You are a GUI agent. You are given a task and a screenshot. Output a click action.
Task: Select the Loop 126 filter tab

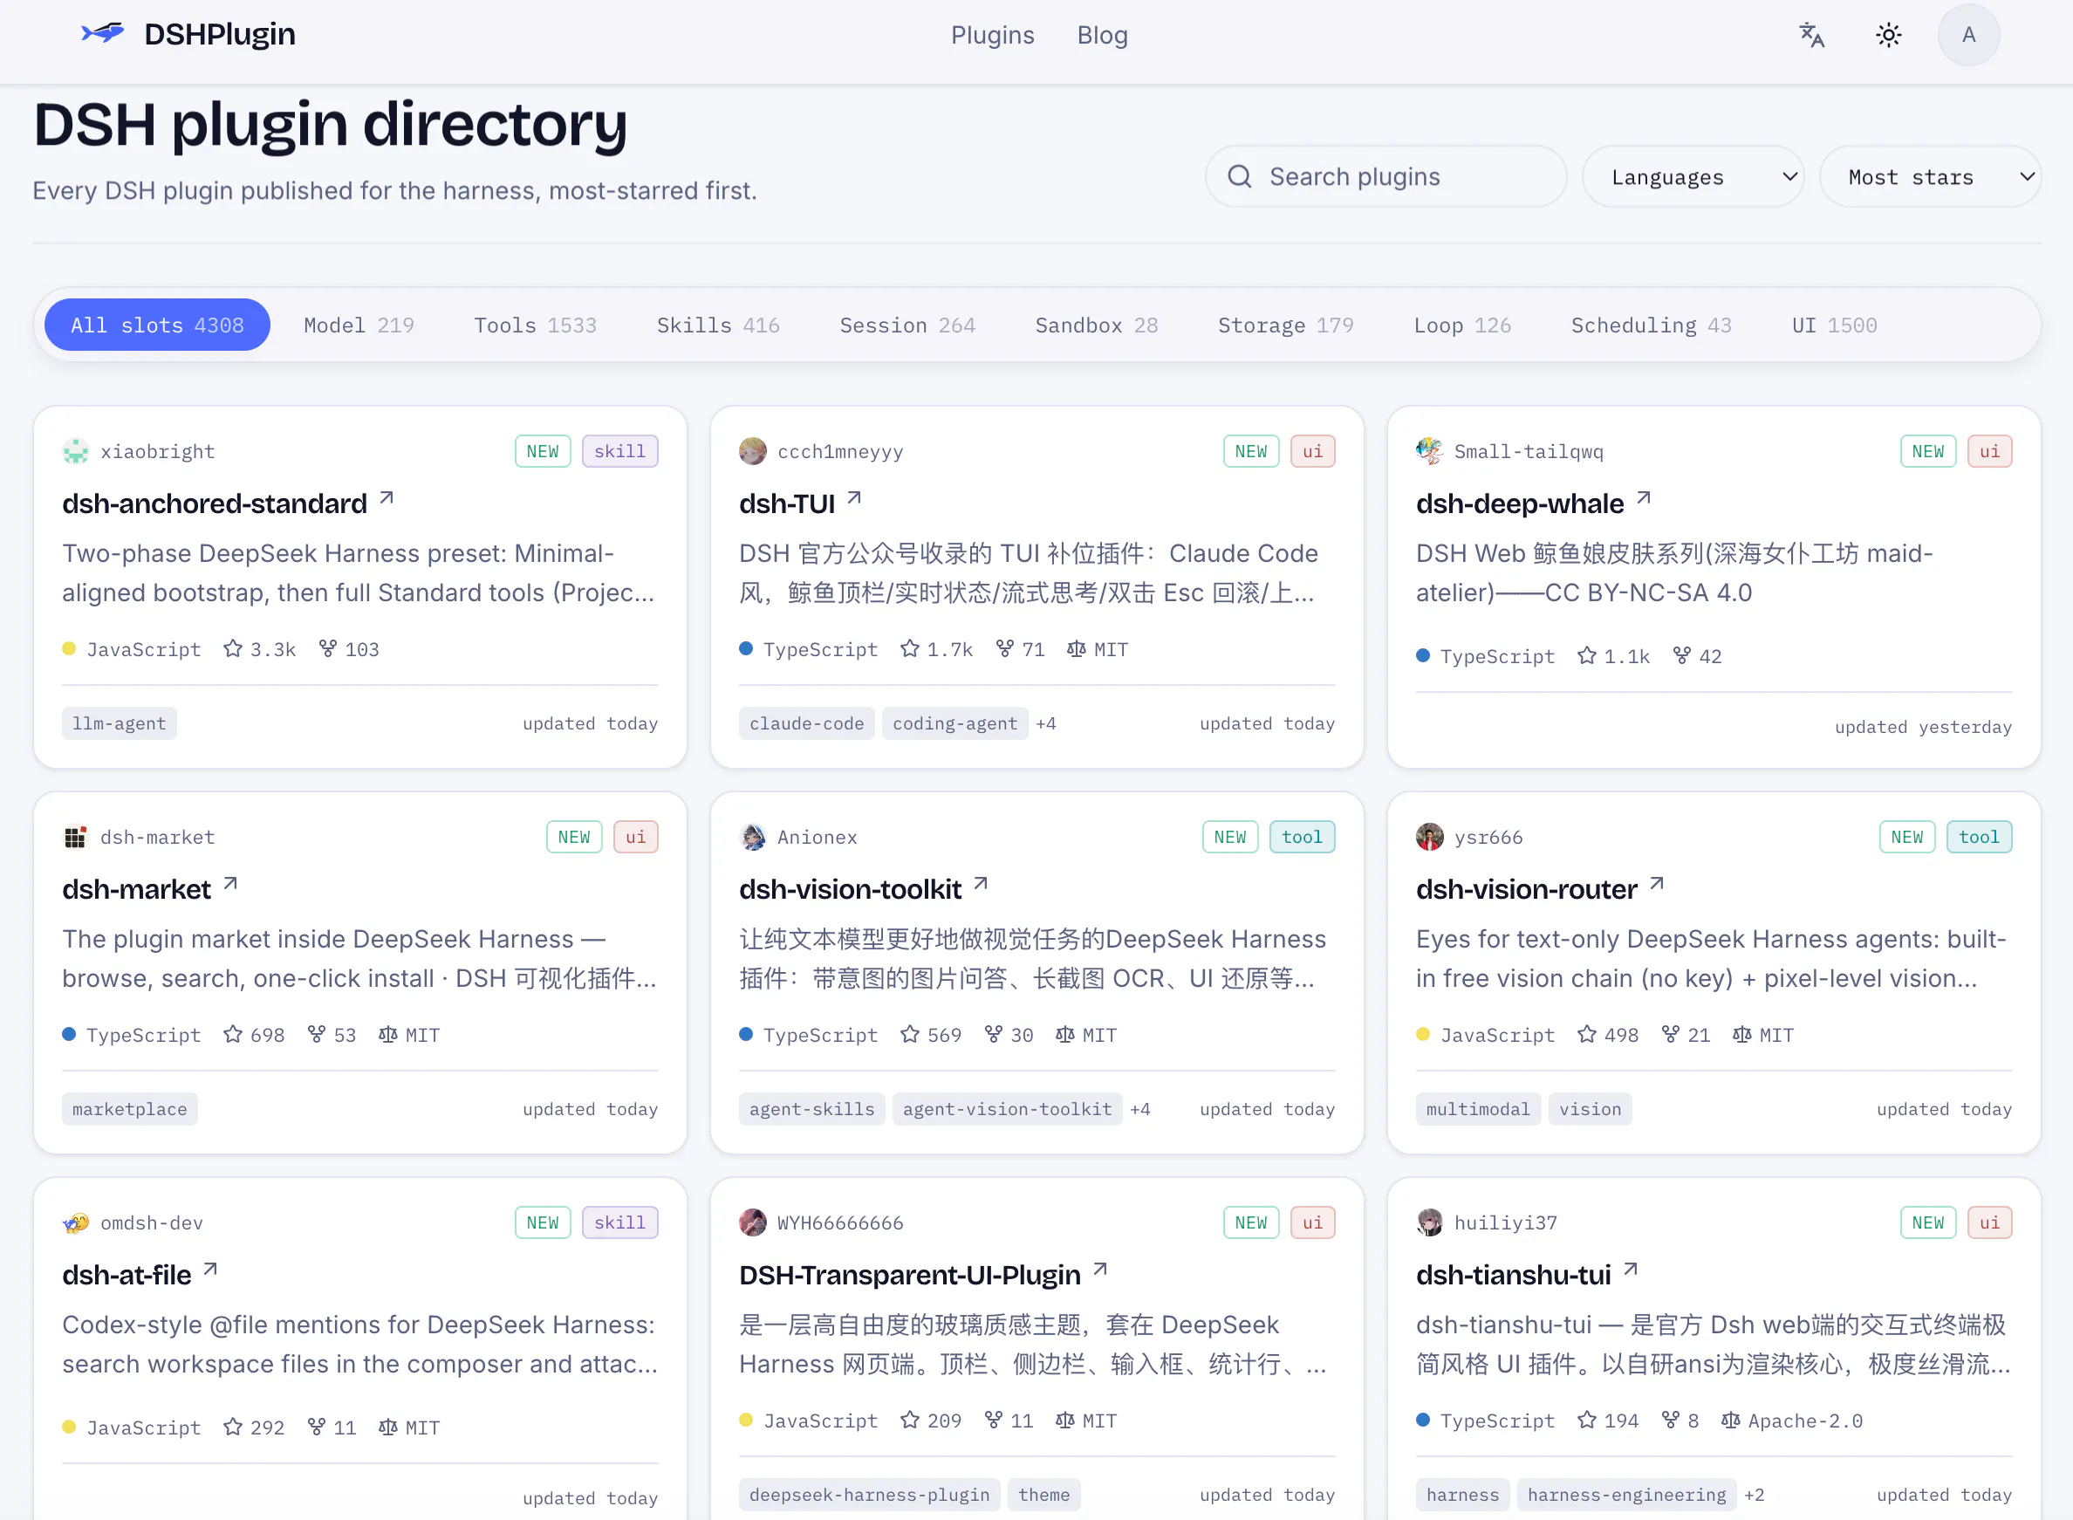click(1462, 325)
